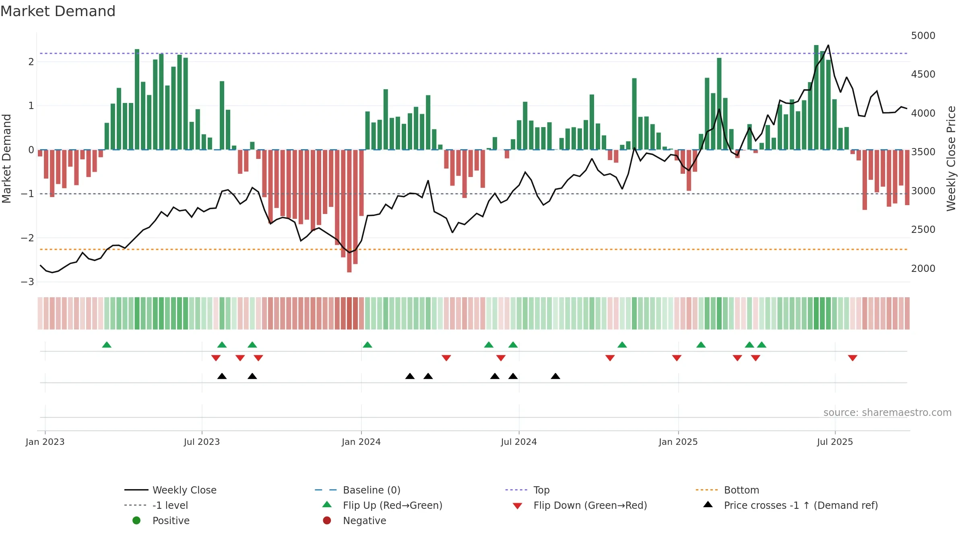
Task: Click the 2500 price axis tick
Action: [923, 229]
